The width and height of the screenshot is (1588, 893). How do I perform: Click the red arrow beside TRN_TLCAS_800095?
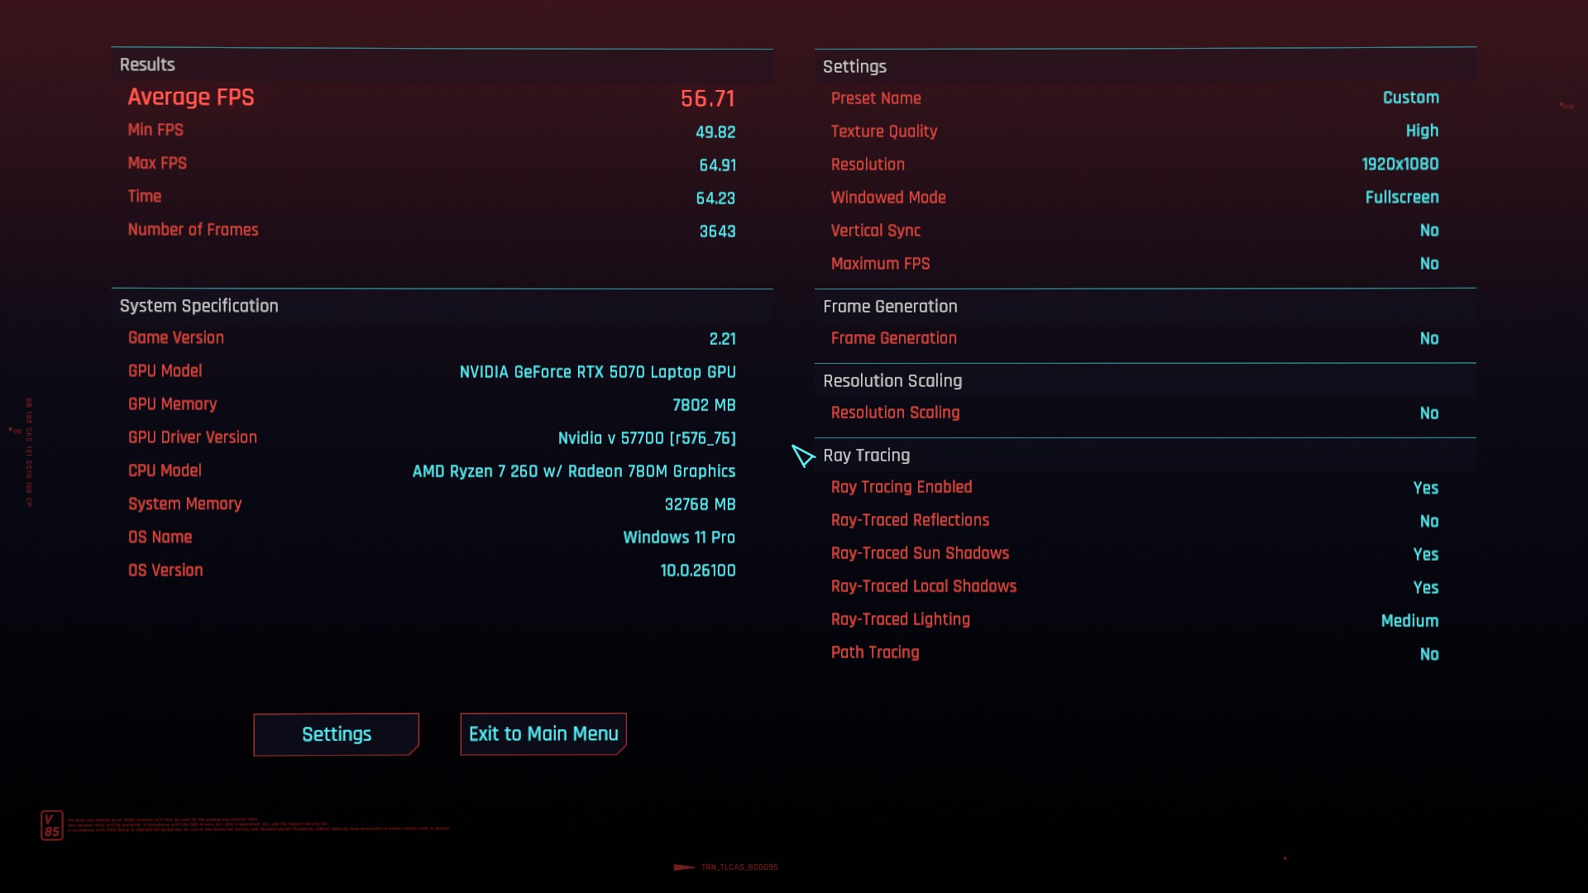click(683, 867)
